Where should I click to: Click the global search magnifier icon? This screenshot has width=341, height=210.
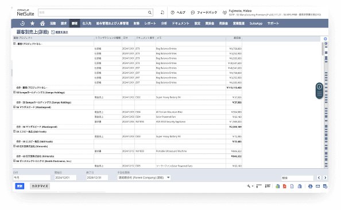(150, 13)
